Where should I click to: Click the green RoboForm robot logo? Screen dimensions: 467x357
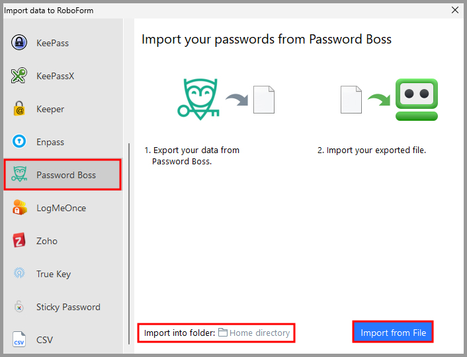coord(417,99)
